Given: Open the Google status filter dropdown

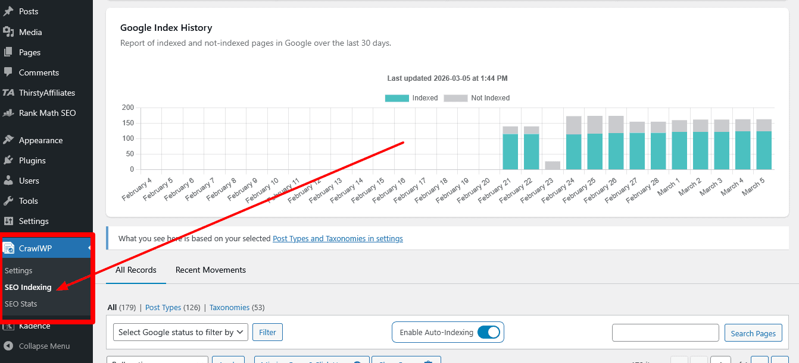Looking at the screenshot, I should tap(180, 332).
